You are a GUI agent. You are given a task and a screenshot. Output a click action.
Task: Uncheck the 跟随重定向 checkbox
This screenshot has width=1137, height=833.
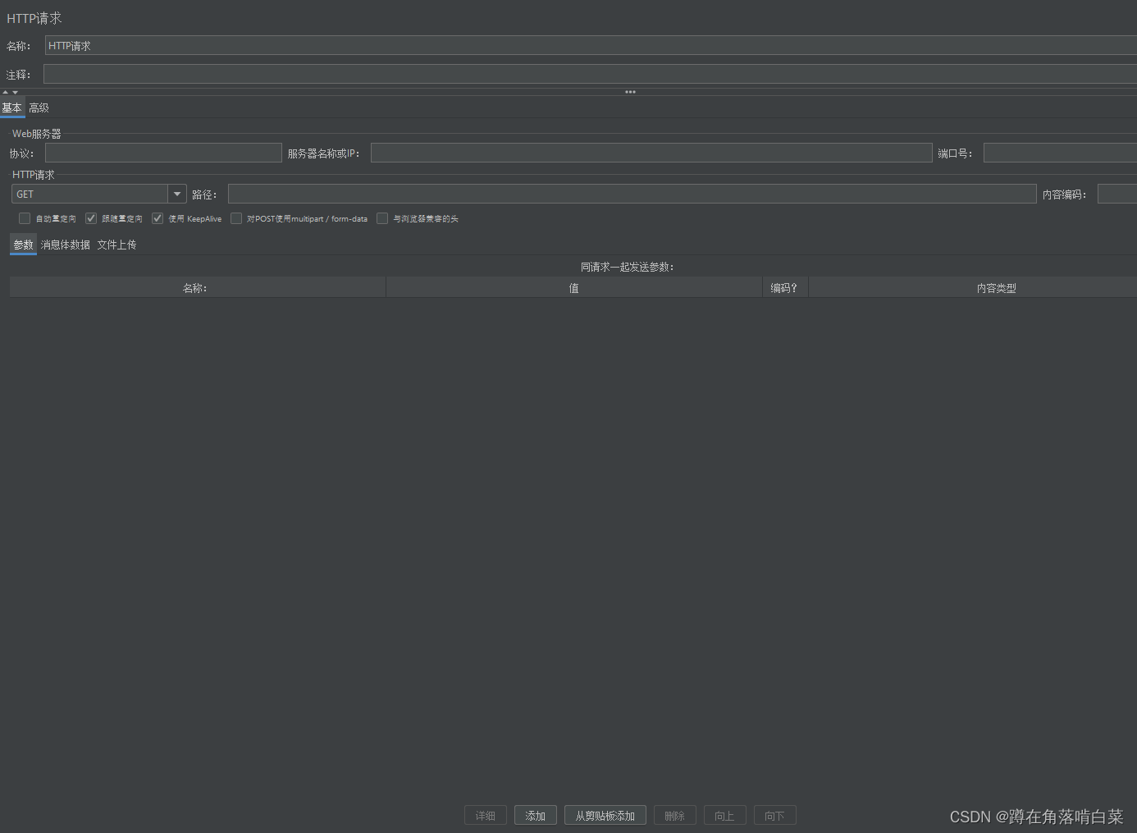[91, 218]
